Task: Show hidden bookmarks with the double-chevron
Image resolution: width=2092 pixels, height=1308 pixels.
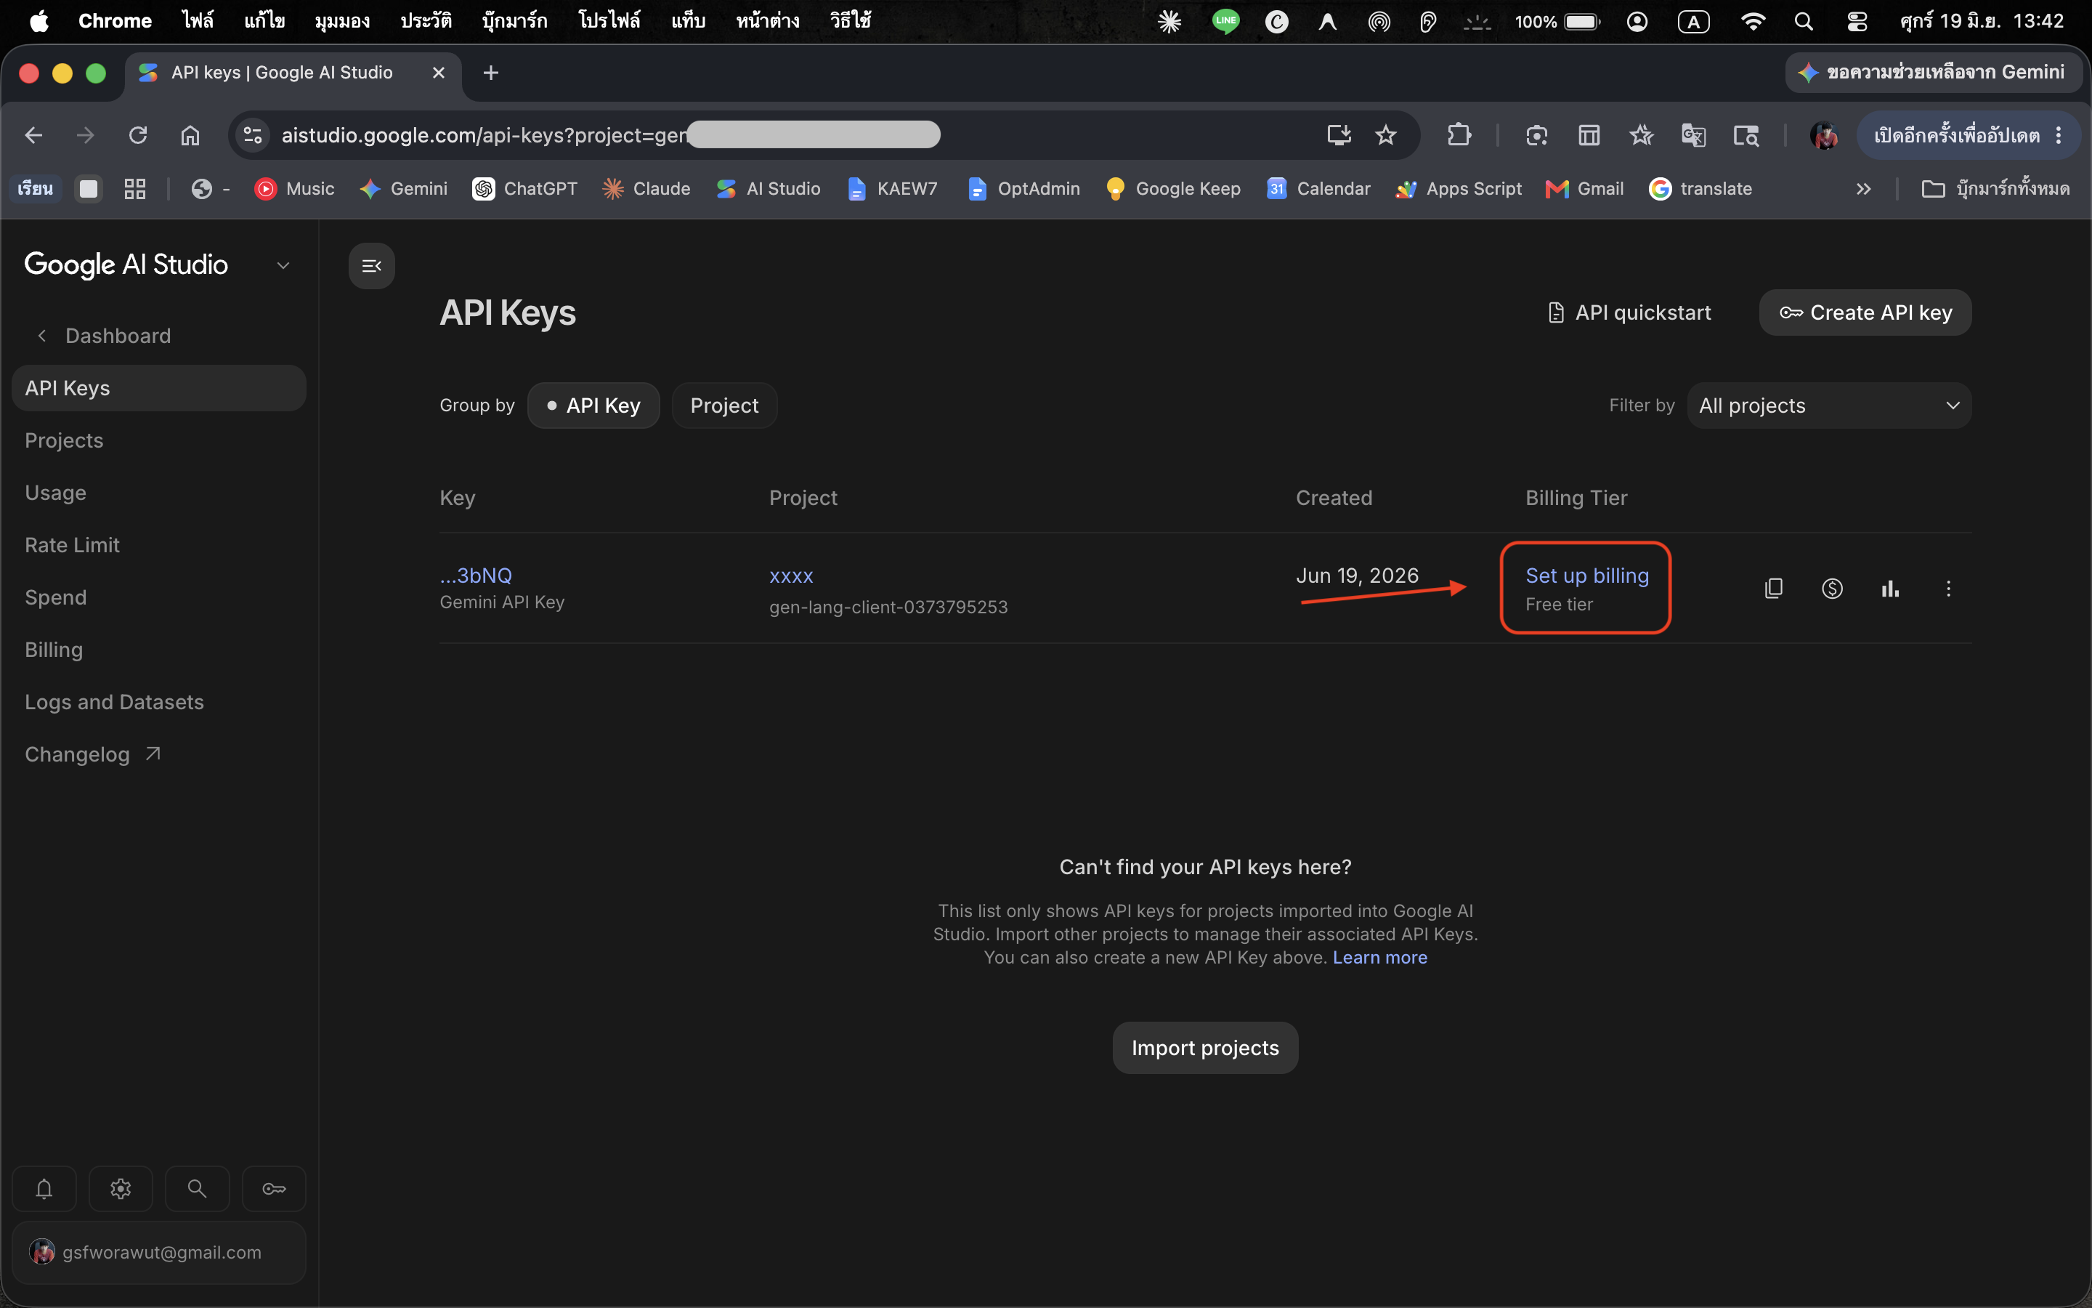Action: [1864, 189]
